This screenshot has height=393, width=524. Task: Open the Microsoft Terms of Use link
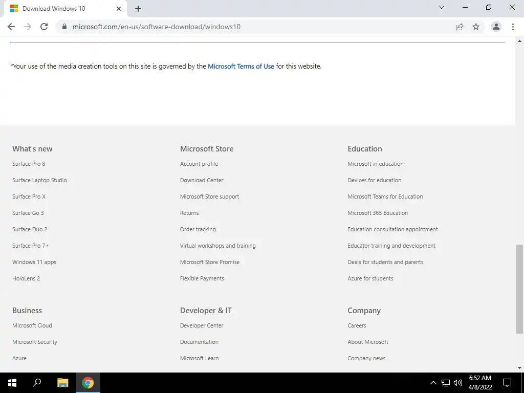coord(241,66)
